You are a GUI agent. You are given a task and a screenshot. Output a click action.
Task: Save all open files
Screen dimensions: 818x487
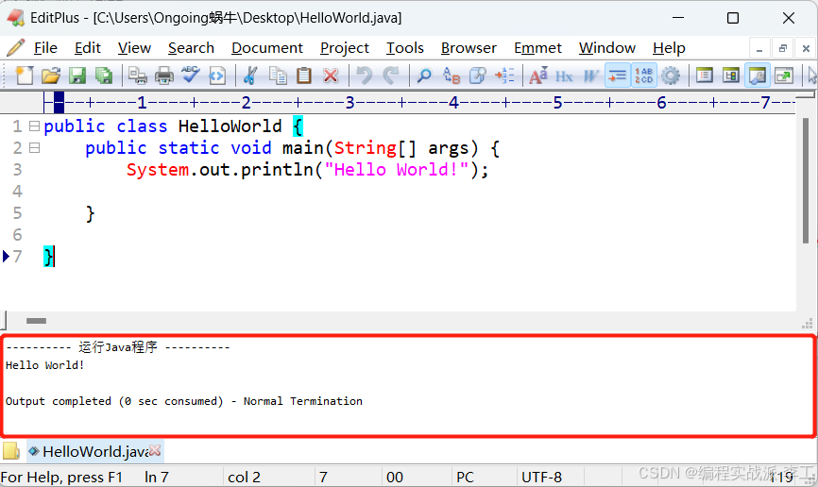point(104,76)
